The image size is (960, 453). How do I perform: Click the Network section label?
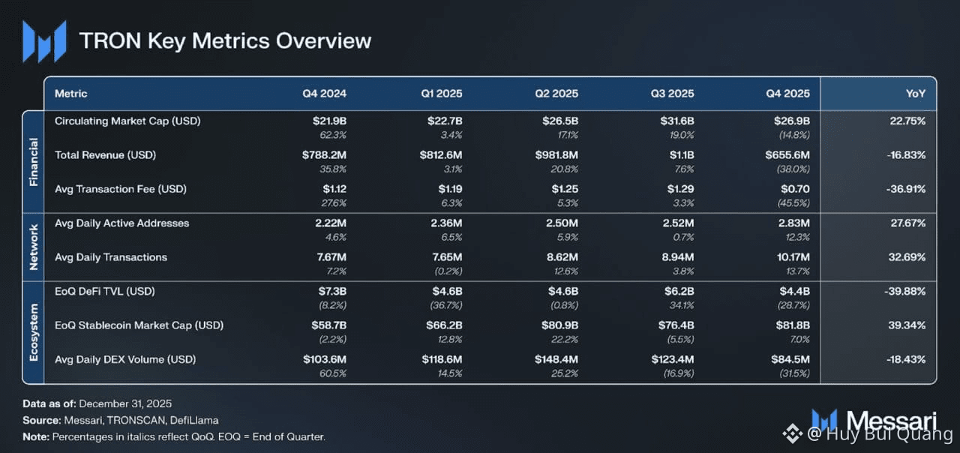tap(34, 246)
